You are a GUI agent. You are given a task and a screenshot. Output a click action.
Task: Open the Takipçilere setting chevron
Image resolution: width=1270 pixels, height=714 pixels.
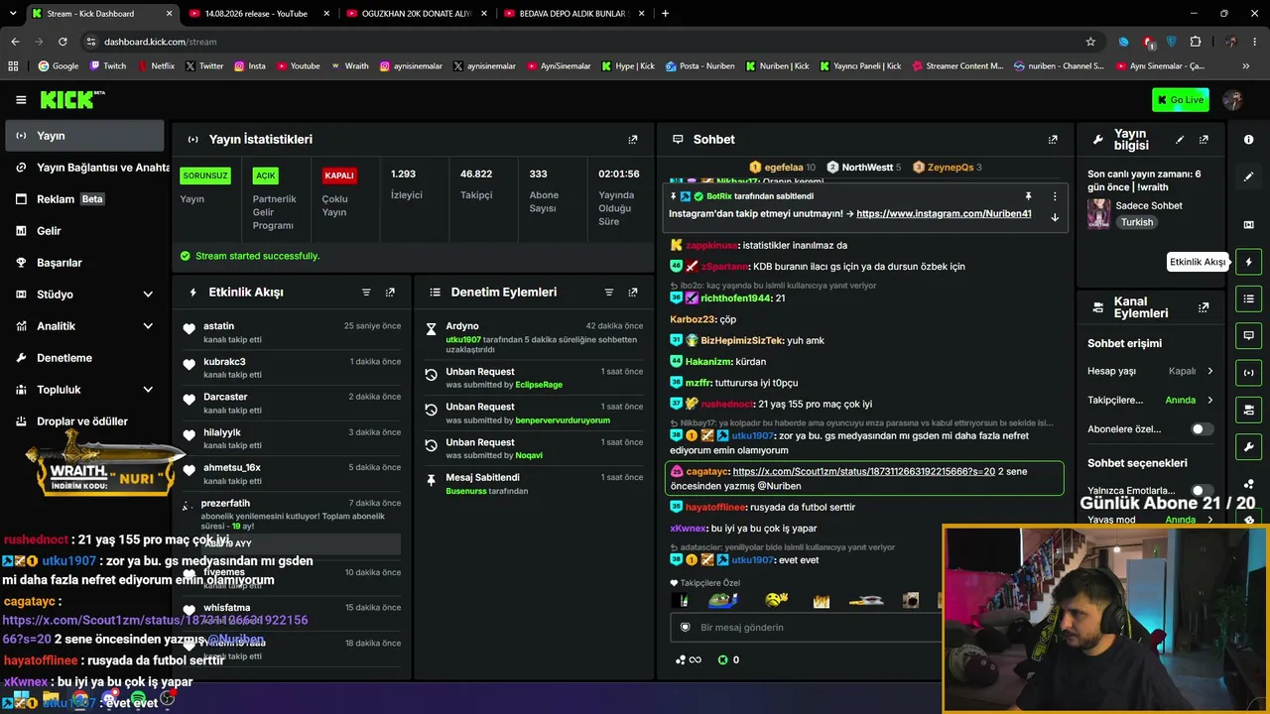(x=1209, y=401)
